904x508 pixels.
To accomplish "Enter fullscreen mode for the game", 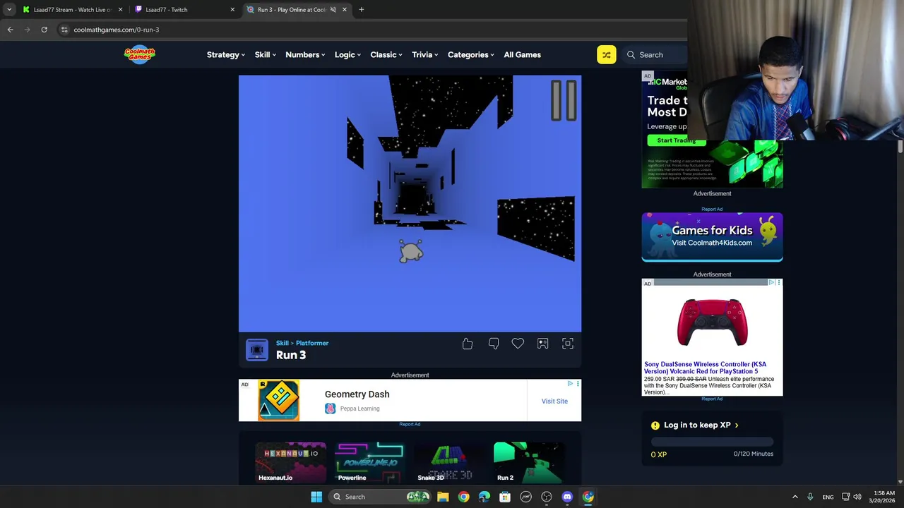I will (x=568, y=344).
